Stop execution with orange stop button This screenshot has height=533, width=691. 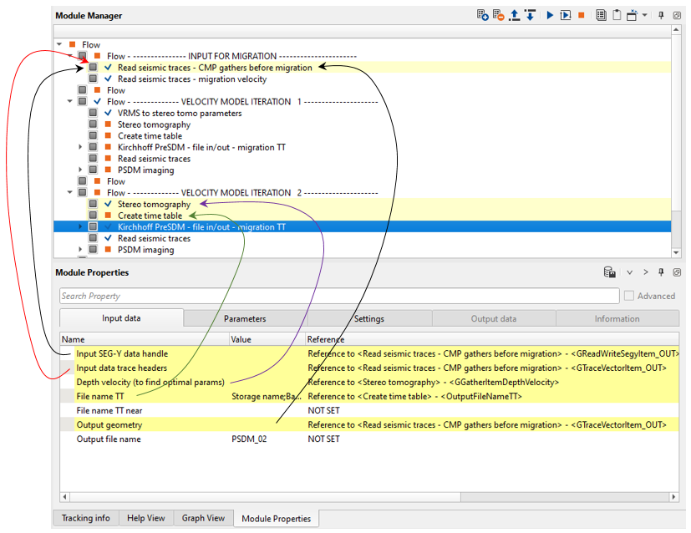[581, 15]
